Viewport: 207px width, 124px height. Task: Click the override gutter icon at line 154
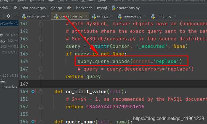point(34,122)
